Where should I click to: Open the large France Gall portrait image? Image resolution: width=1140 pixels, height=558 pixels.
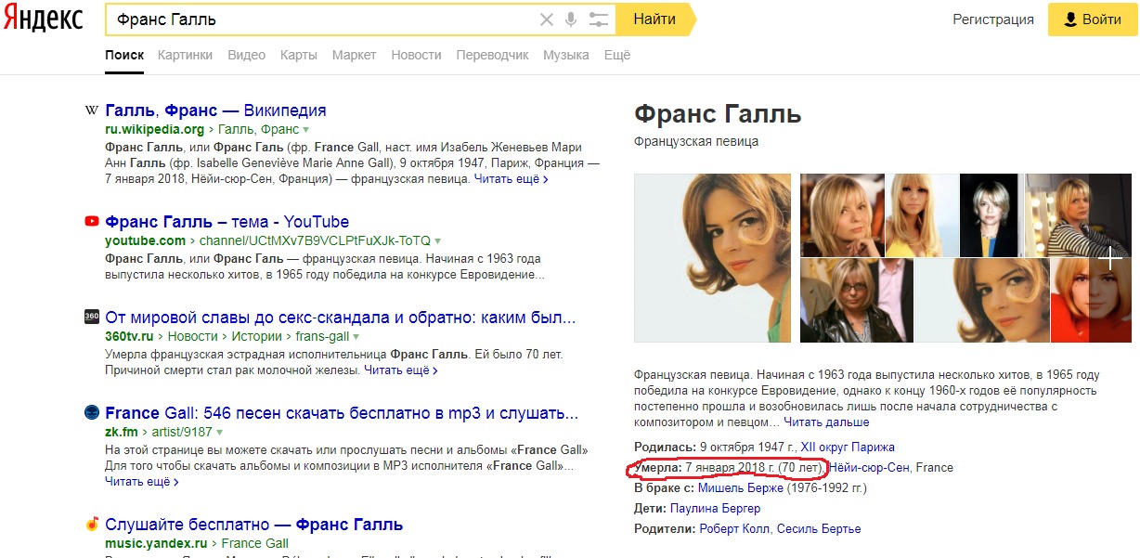click(x=712, y=257)
